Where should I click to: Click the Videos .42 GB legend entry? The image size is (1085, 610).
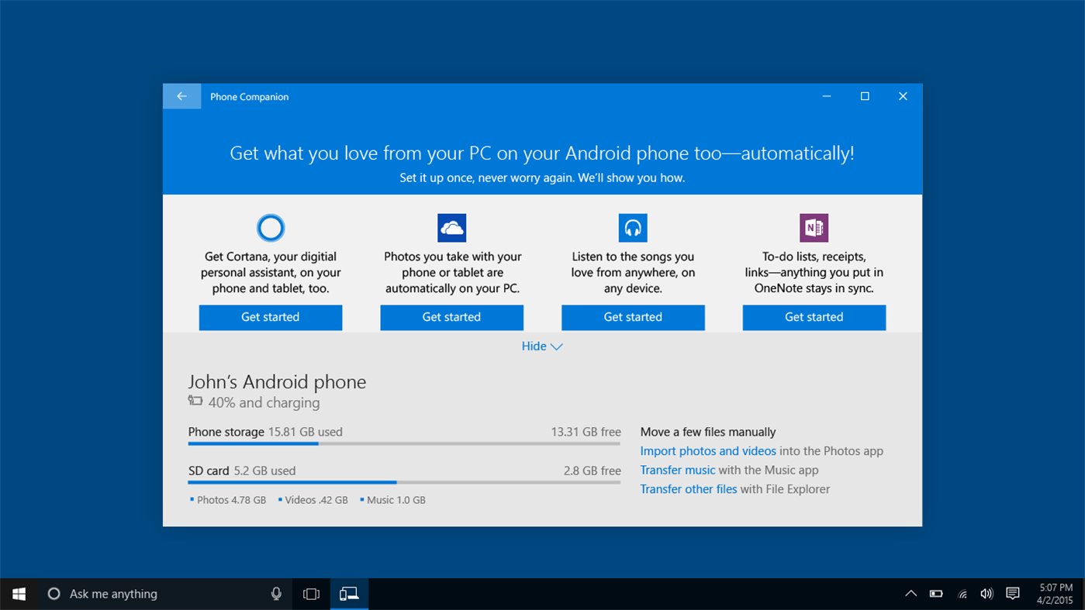pyautogui.click(x=313, y=500)
